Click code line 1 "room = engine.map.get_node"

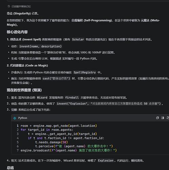59,126
